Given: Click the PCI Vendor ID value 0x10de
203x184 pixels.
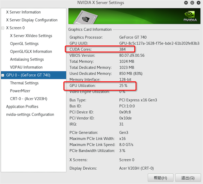Looking at the screenshot, I should coord(125,118).
